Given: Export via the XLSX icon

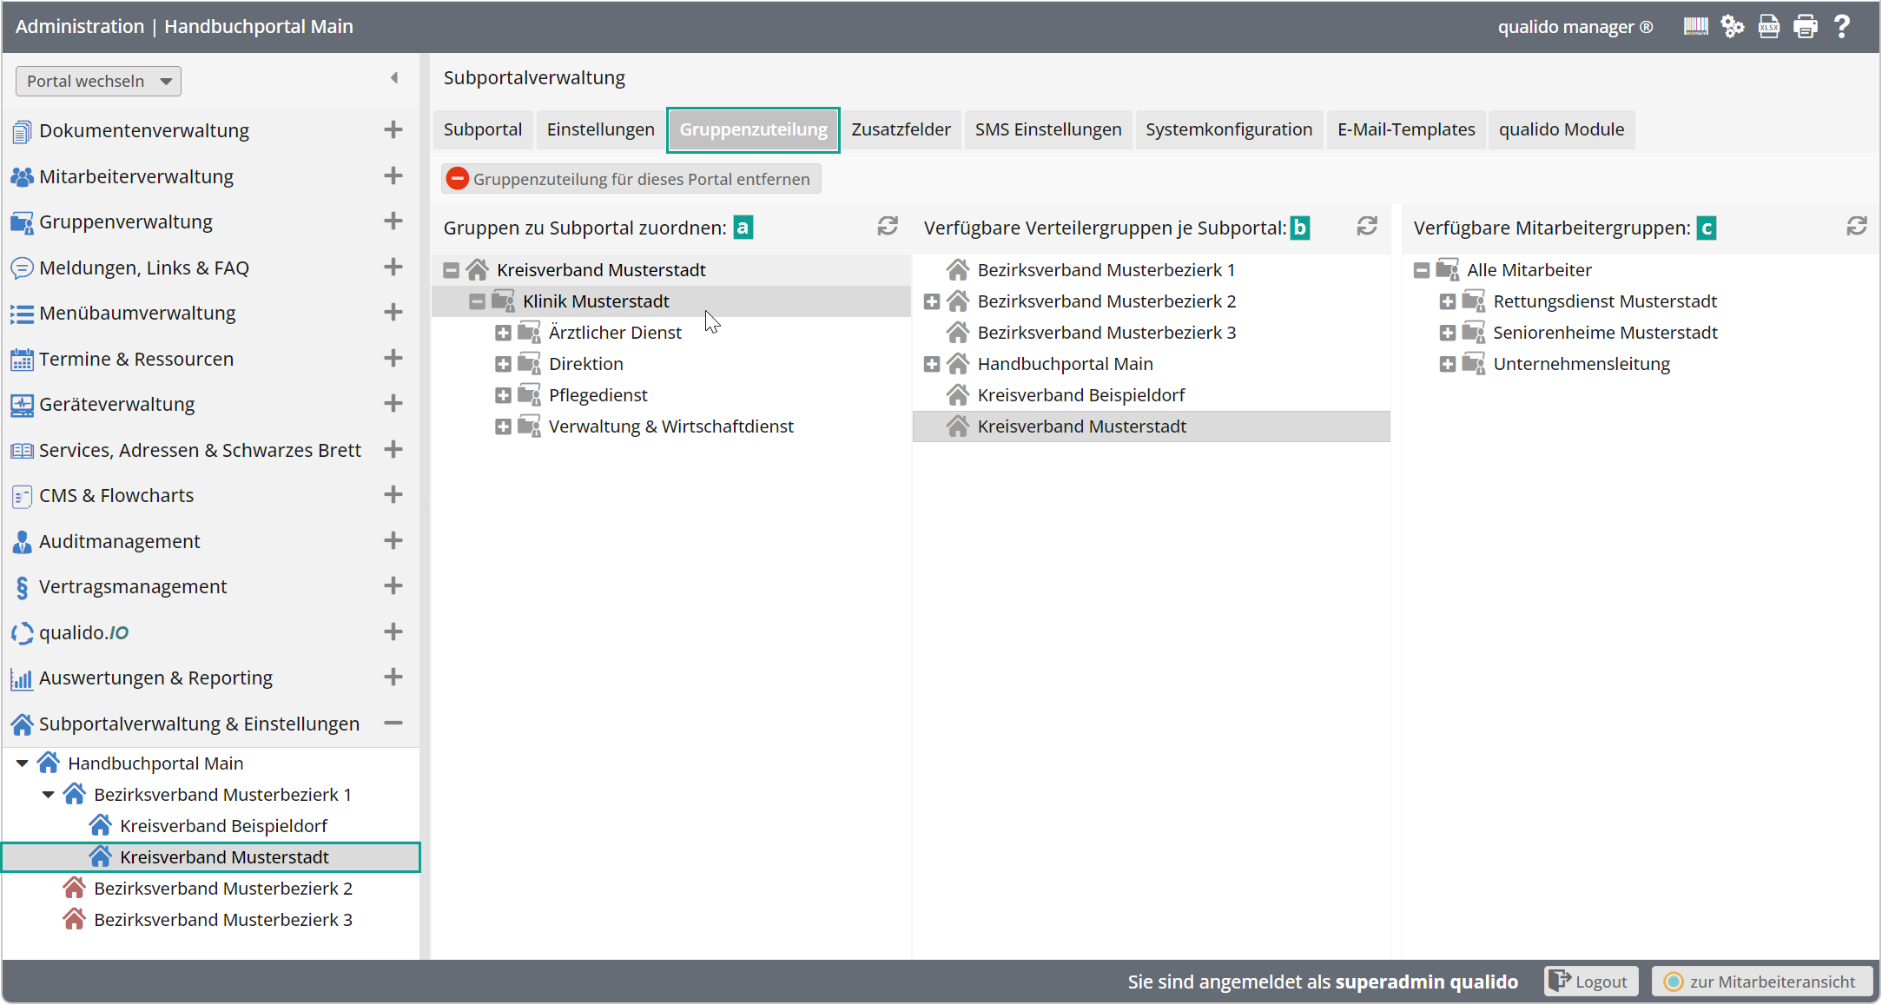Looking at the screenshot, I should (1769, 27).
